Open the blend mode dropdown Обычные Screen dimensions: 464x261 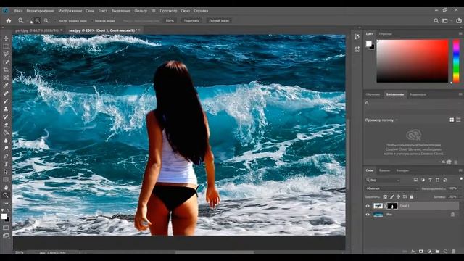click(x=392, y=188)
